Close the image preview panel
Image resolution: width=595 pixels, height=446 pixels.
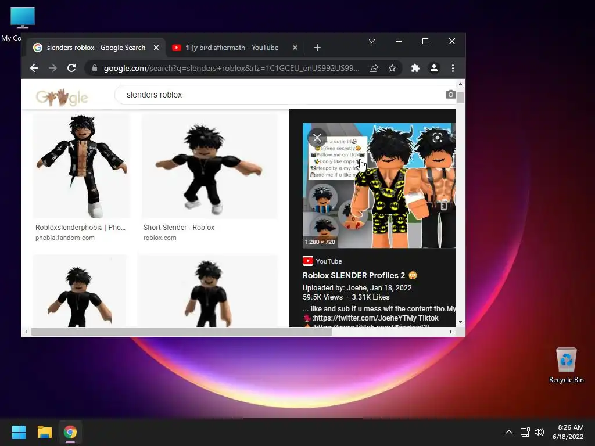click(317, 138)
